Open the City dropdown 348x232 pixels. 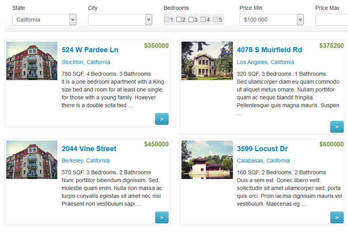(120, 19)
